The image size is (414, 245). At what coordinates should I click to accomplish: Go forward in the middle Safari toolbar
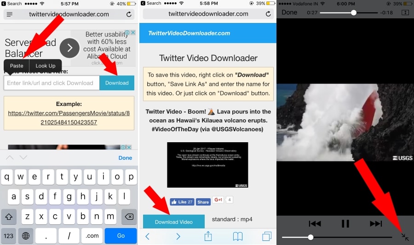pyautogui.click(x=178, y=236)
